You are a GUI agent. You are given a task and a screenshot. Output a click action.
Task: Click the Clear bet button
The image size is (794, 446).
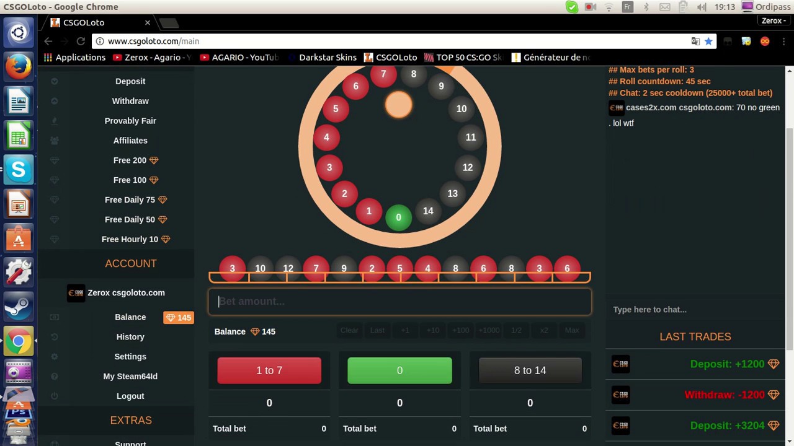pos(349,330)
